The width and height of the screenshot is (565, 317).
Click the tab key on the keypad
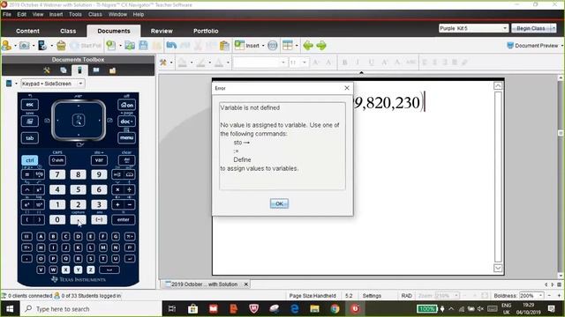tap(30, 137)
